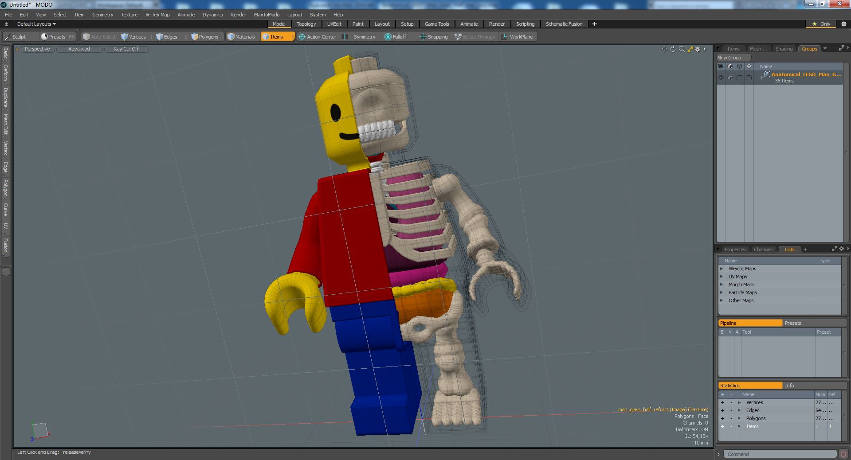Switch to the Channels tab
Screen dimensions: 851x460
coord(764,249)
